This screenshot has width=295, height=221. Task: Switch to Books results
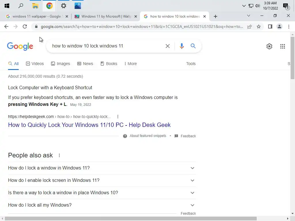coord(109,64)
